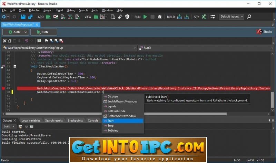Switch to the Local variables tab

[x=31, y=121]
